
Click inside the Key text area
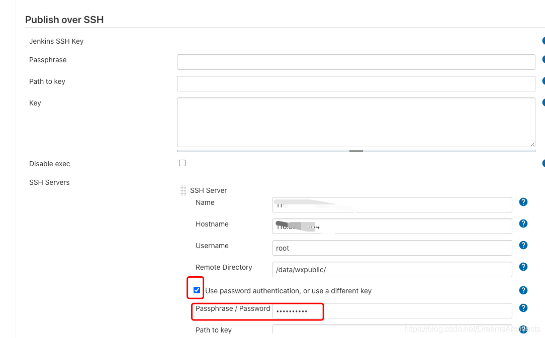(x=355, y=122)
